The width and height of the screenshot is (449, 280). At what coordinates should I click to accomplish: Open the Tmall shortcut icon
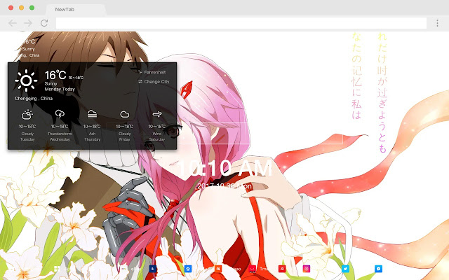(x=252, y=269)
